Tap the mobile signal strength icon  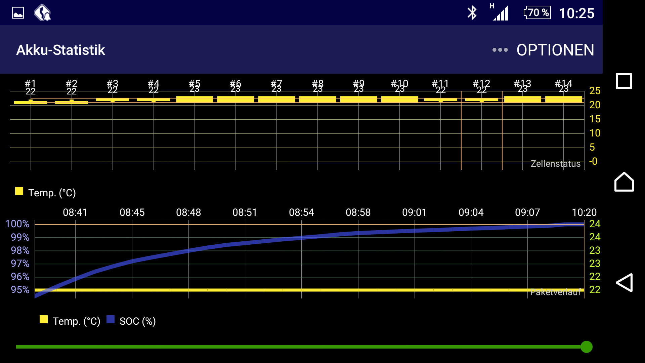click(x=500, y=13)
